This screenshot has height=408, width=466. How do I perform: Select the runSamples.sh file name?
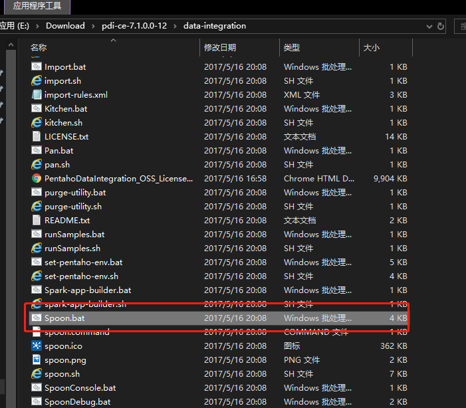[x=72, y=249]
